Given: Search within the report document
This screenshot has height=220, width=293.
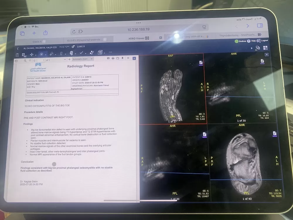Looking at the screenshot, I should click(x=25, y=61).
